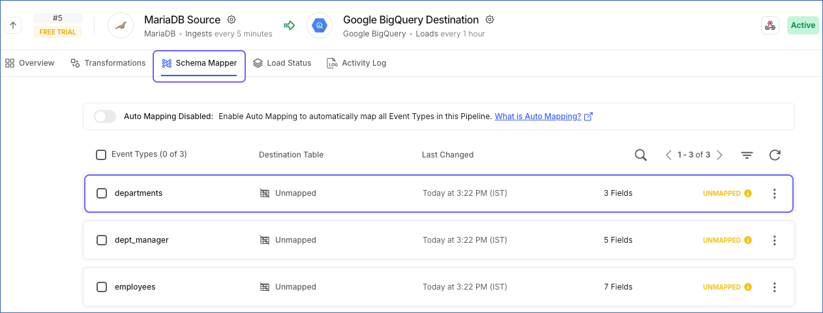Viewport: 823px width, 313px height.
Task: Click the pipeline number #5 label
Action: [x=57, y=18]
